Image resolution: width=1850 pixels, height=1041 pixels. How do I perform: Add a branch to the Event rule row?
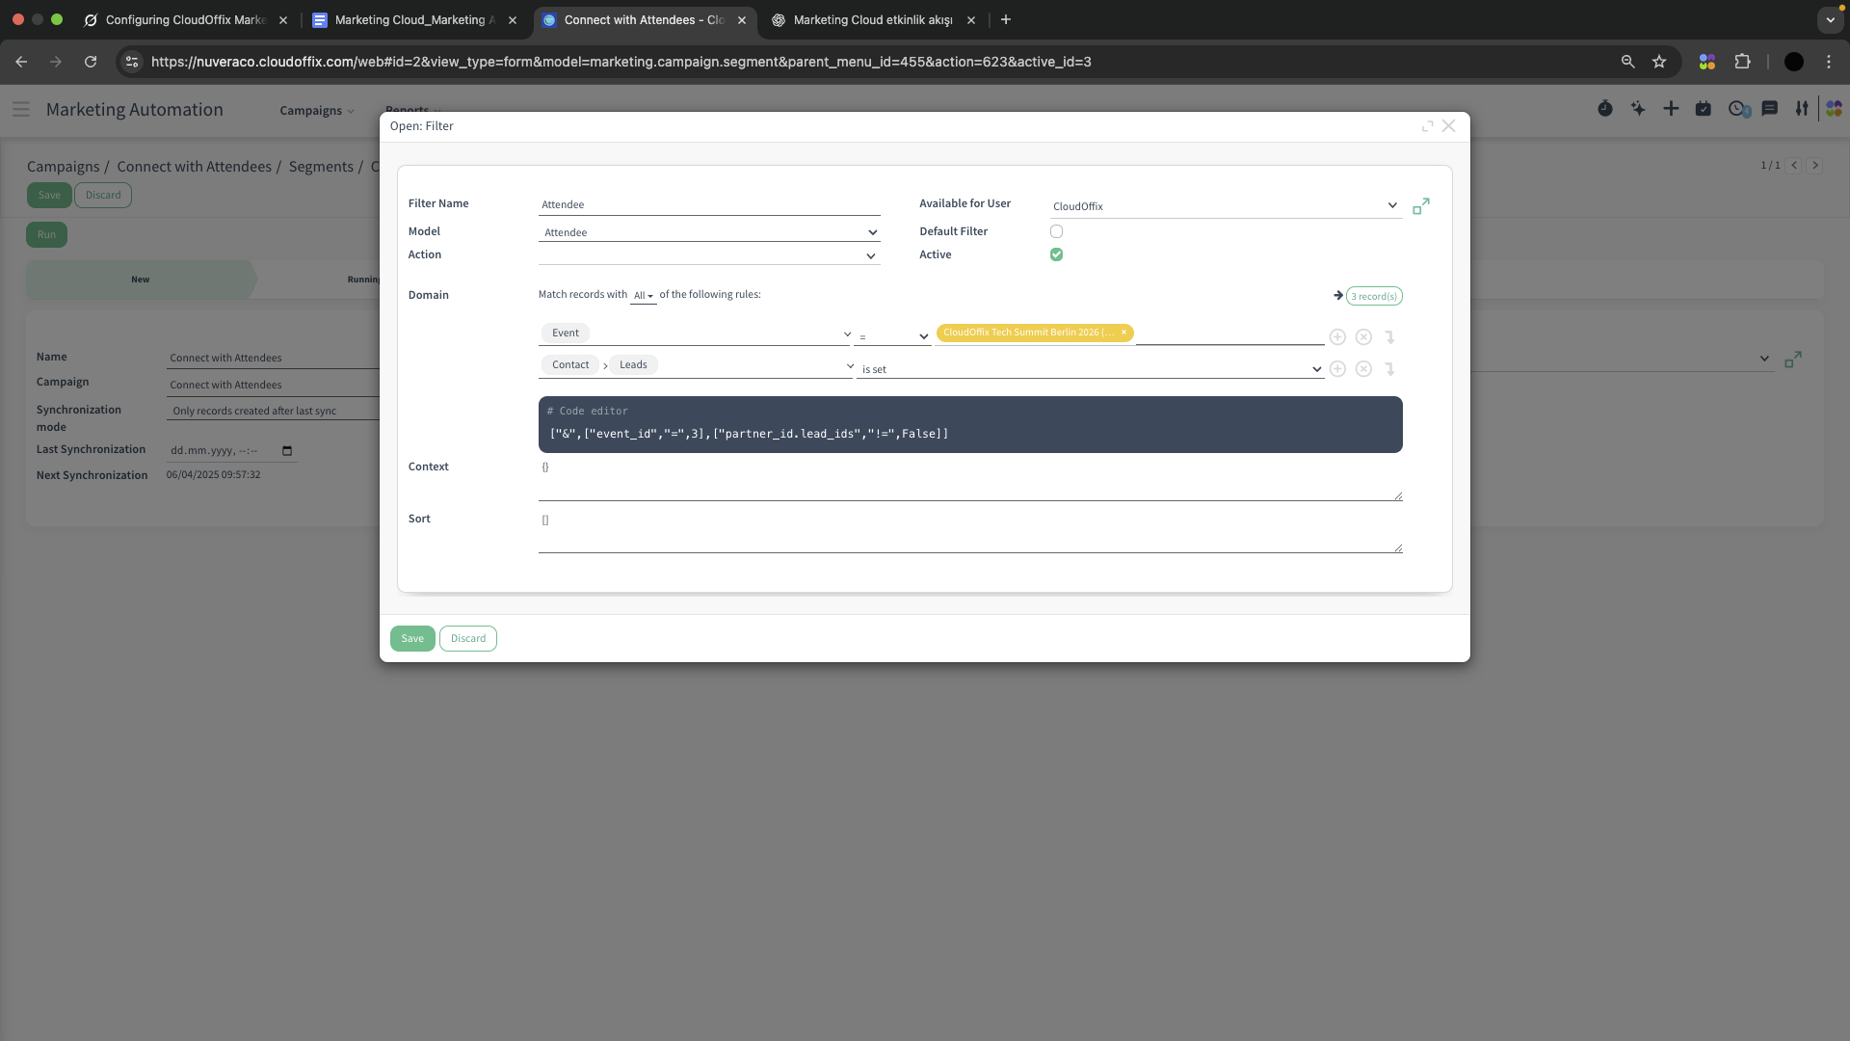coord(1389,336)
